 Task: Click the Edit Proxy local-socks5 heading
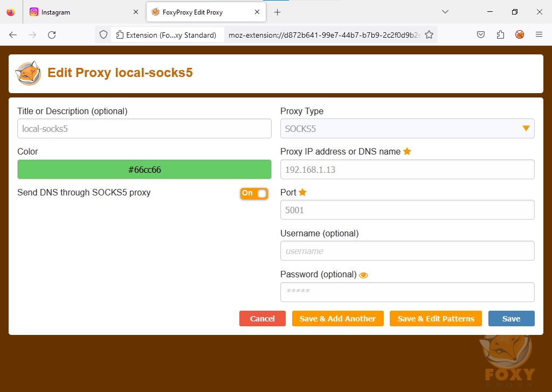pos(120,73)
